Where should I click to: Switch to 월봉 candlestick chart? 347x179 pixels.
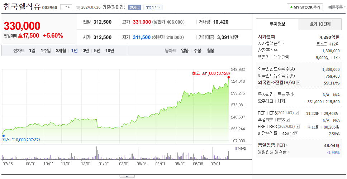pos(210,50)
